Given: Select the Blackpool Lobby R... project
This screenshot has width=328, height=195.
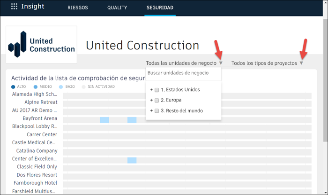Looking at the screenshot, I should [x=35, y=126].
